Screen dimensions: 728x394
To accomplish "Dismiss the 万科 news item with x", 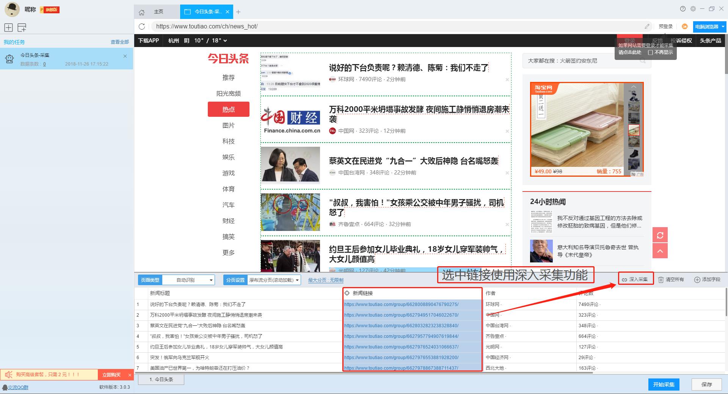I will [x=507, y=131].
